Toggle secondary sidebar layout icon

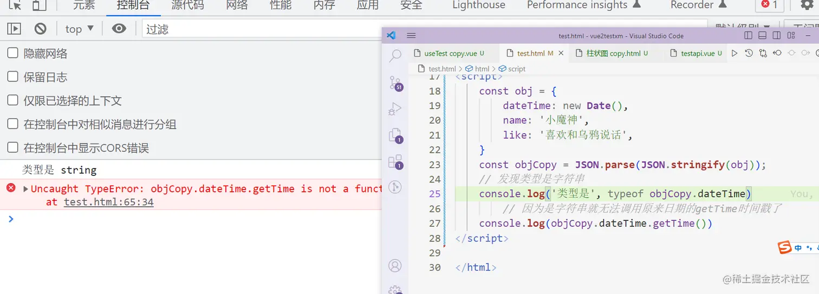[776, 36]
